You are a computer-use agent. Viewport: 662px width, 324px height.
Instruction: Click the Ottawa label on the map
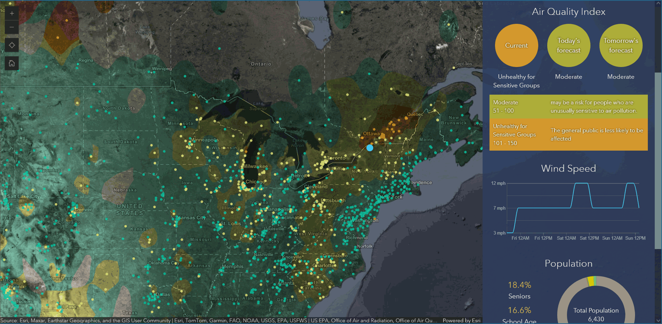(x=371, y=134)
